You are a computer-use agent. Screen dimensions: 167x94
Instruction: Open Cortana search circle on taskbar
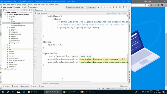(8, 92)
